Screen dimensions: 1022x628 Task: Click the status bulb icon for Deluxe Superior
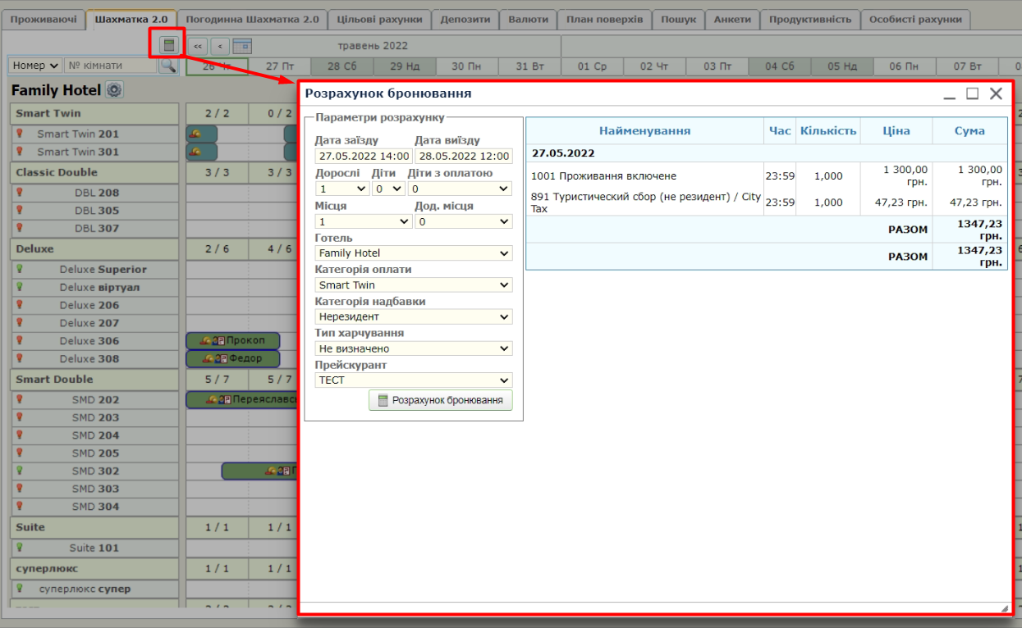[20, 269]
